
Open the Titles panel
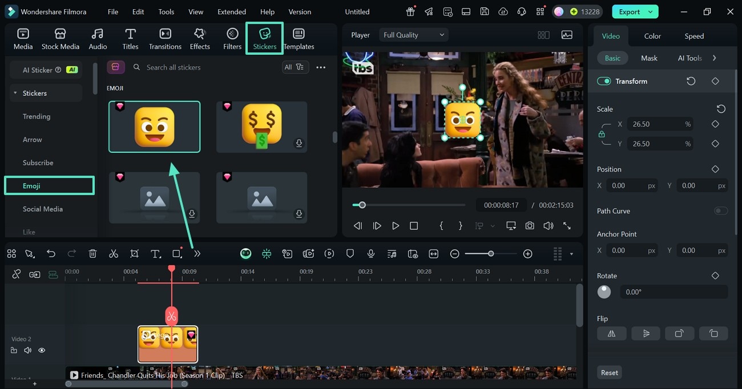(130, 38)
